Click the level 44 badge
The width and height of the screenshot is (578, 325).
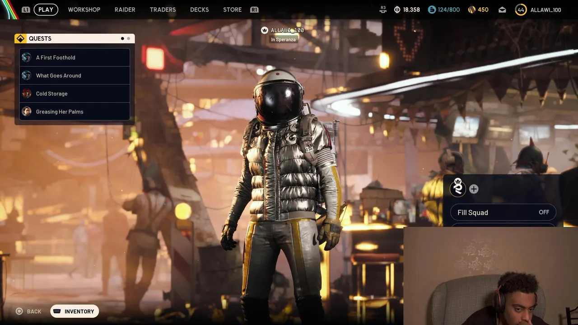(x=521, y=9)
